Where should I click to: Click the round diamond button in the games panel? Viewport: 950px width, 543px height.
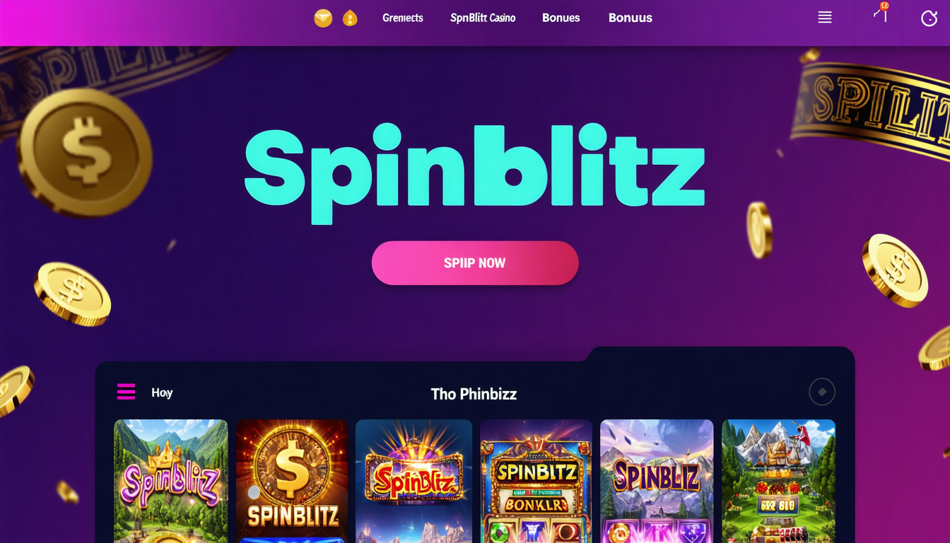coord(822,392)
